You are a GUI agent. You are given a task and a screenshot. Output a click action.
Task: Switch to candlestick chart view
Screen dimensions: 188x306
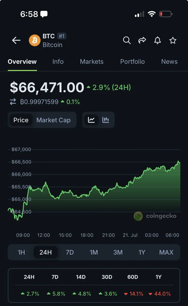(106, 120)
